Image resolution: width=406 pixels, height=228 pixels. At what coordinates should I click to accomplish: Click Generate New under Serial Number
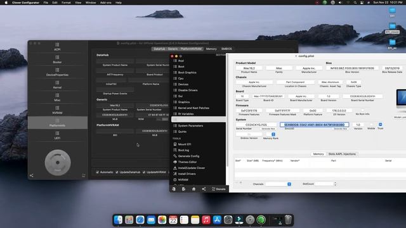[x=268, y=129]
